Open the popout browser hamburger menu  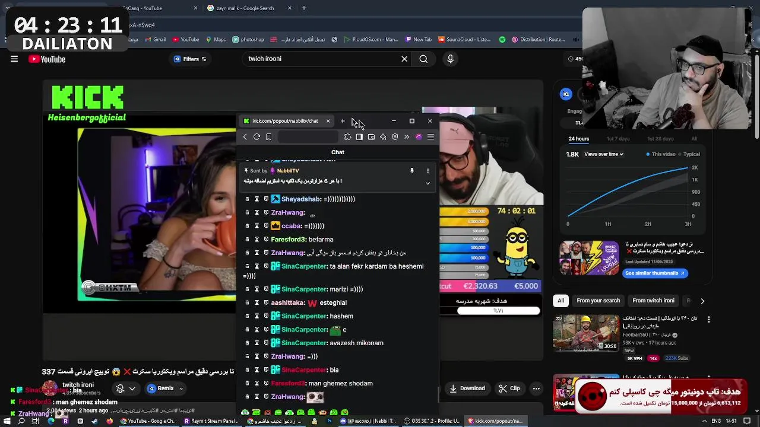point(430,137)
